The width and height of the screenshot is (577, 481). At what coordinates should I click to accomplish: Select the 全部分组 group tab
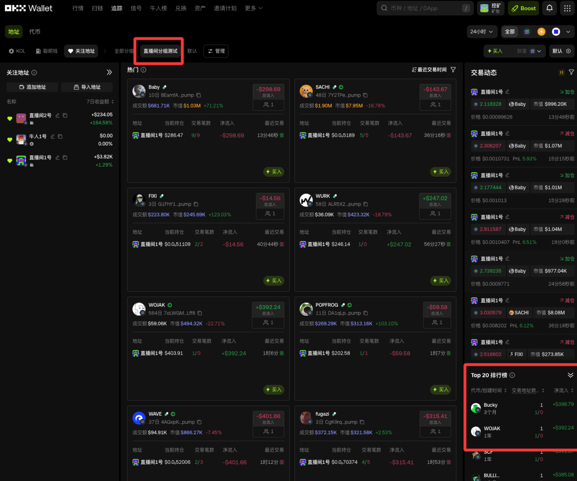coord(124,51)
